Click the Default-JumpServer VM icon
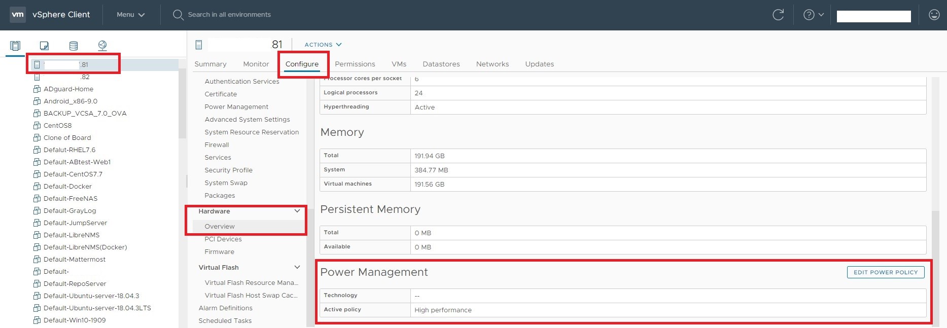Image resolution: width=947 pixels, height=328 pixels. pyautogui.click(x=37, y=223)
